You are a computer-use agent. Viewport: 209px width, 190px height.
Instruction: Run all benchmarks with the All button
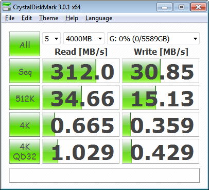click(x=25, y=44)
